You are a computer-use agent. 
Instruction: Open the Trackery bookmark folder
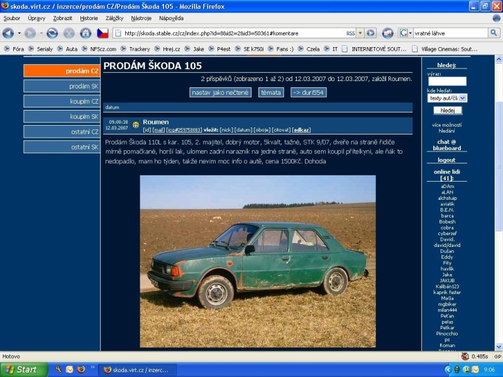pos(135,49)
